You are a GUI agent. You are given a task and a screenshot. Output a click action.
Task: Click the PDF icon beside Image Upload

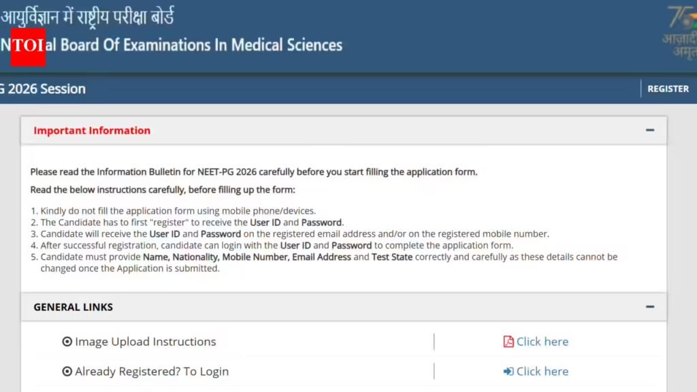[x=508, y=342]
